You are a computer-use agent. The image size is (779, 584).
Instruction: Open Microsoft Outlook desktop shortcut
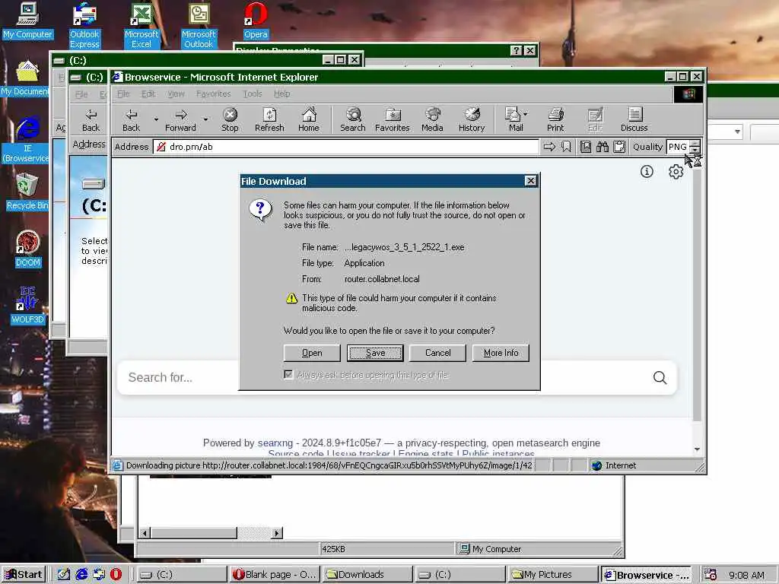click(199, 25)
